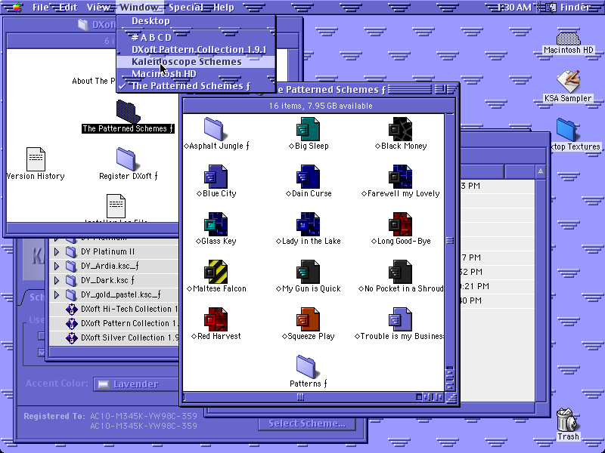Open the View menu
Viewport: 605px width, 453px height.
[98, 7]
